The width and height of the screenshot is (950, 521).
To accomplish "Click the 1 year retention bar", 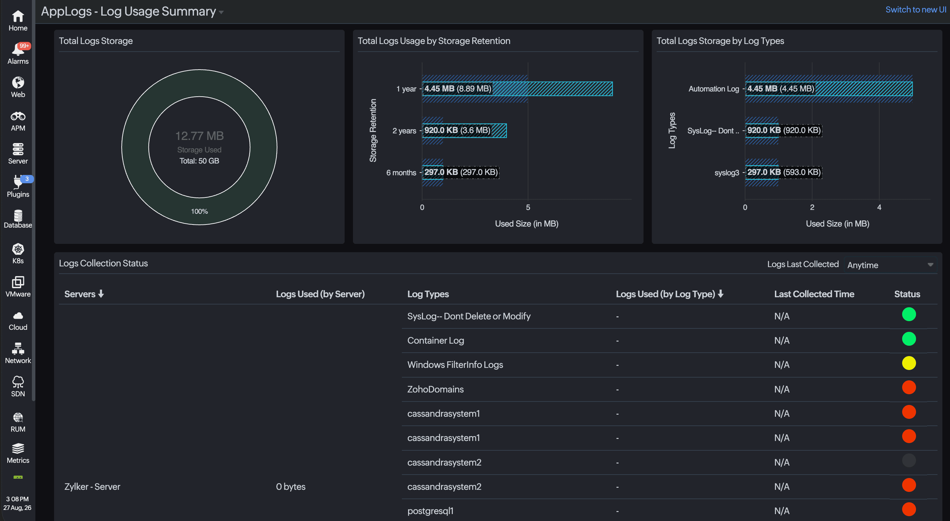I will (517, 89).
